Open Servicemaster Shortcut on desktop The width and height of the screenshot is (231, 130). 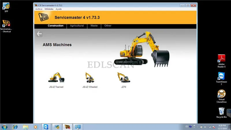pos(6,26)
